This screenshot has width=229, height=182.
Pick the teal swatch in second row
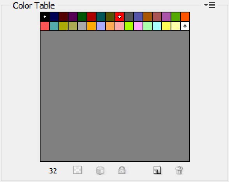click(x=54, y=26)
